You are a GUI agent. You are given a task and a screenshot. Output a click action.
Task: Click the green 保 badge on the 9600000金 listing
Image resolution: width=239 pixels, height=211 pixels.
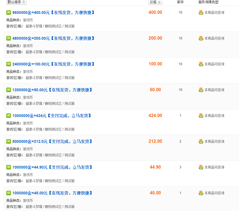(9, 12)
